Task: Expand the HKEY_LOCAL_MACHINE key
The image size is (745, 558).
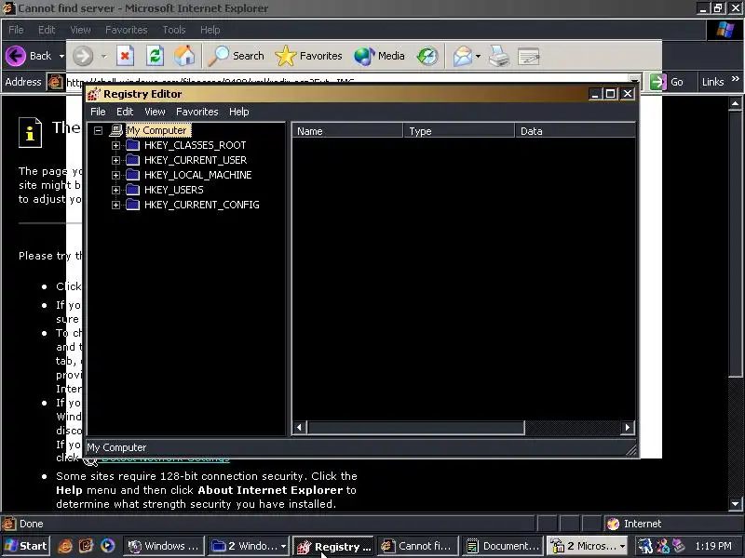Action: pyautogui.click(x=115, y=175)
